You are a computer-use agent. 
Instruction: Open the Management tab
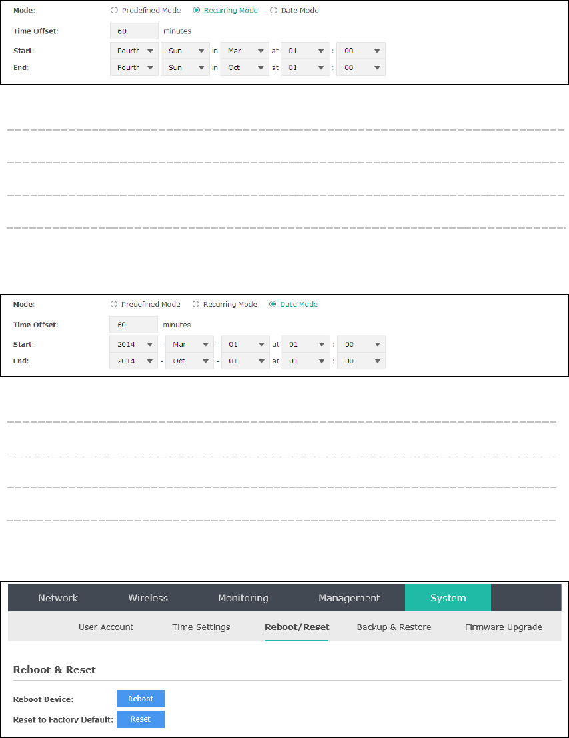(x=349, y=598)
